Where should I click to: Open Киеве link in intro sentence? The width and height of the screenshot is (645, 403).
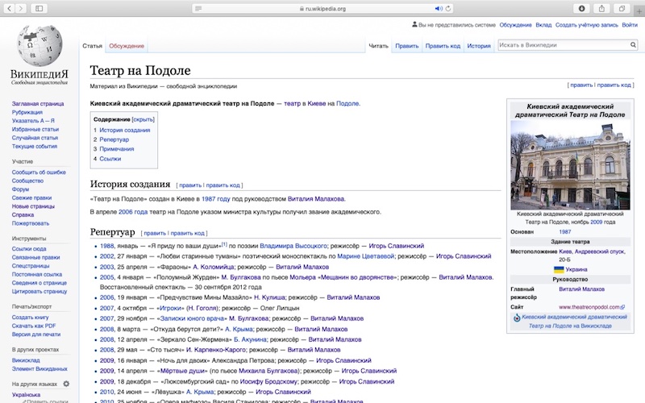pos(316,104)
